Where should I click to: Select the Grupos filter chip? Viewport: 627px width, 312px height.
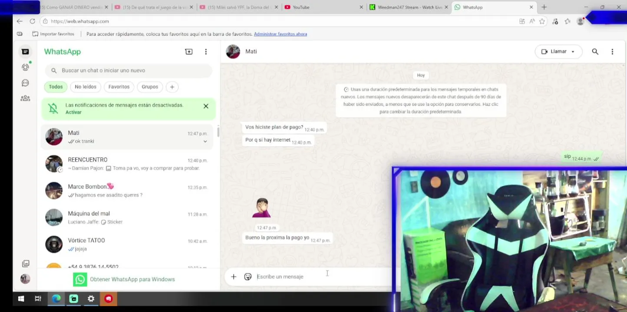point(150,87)
